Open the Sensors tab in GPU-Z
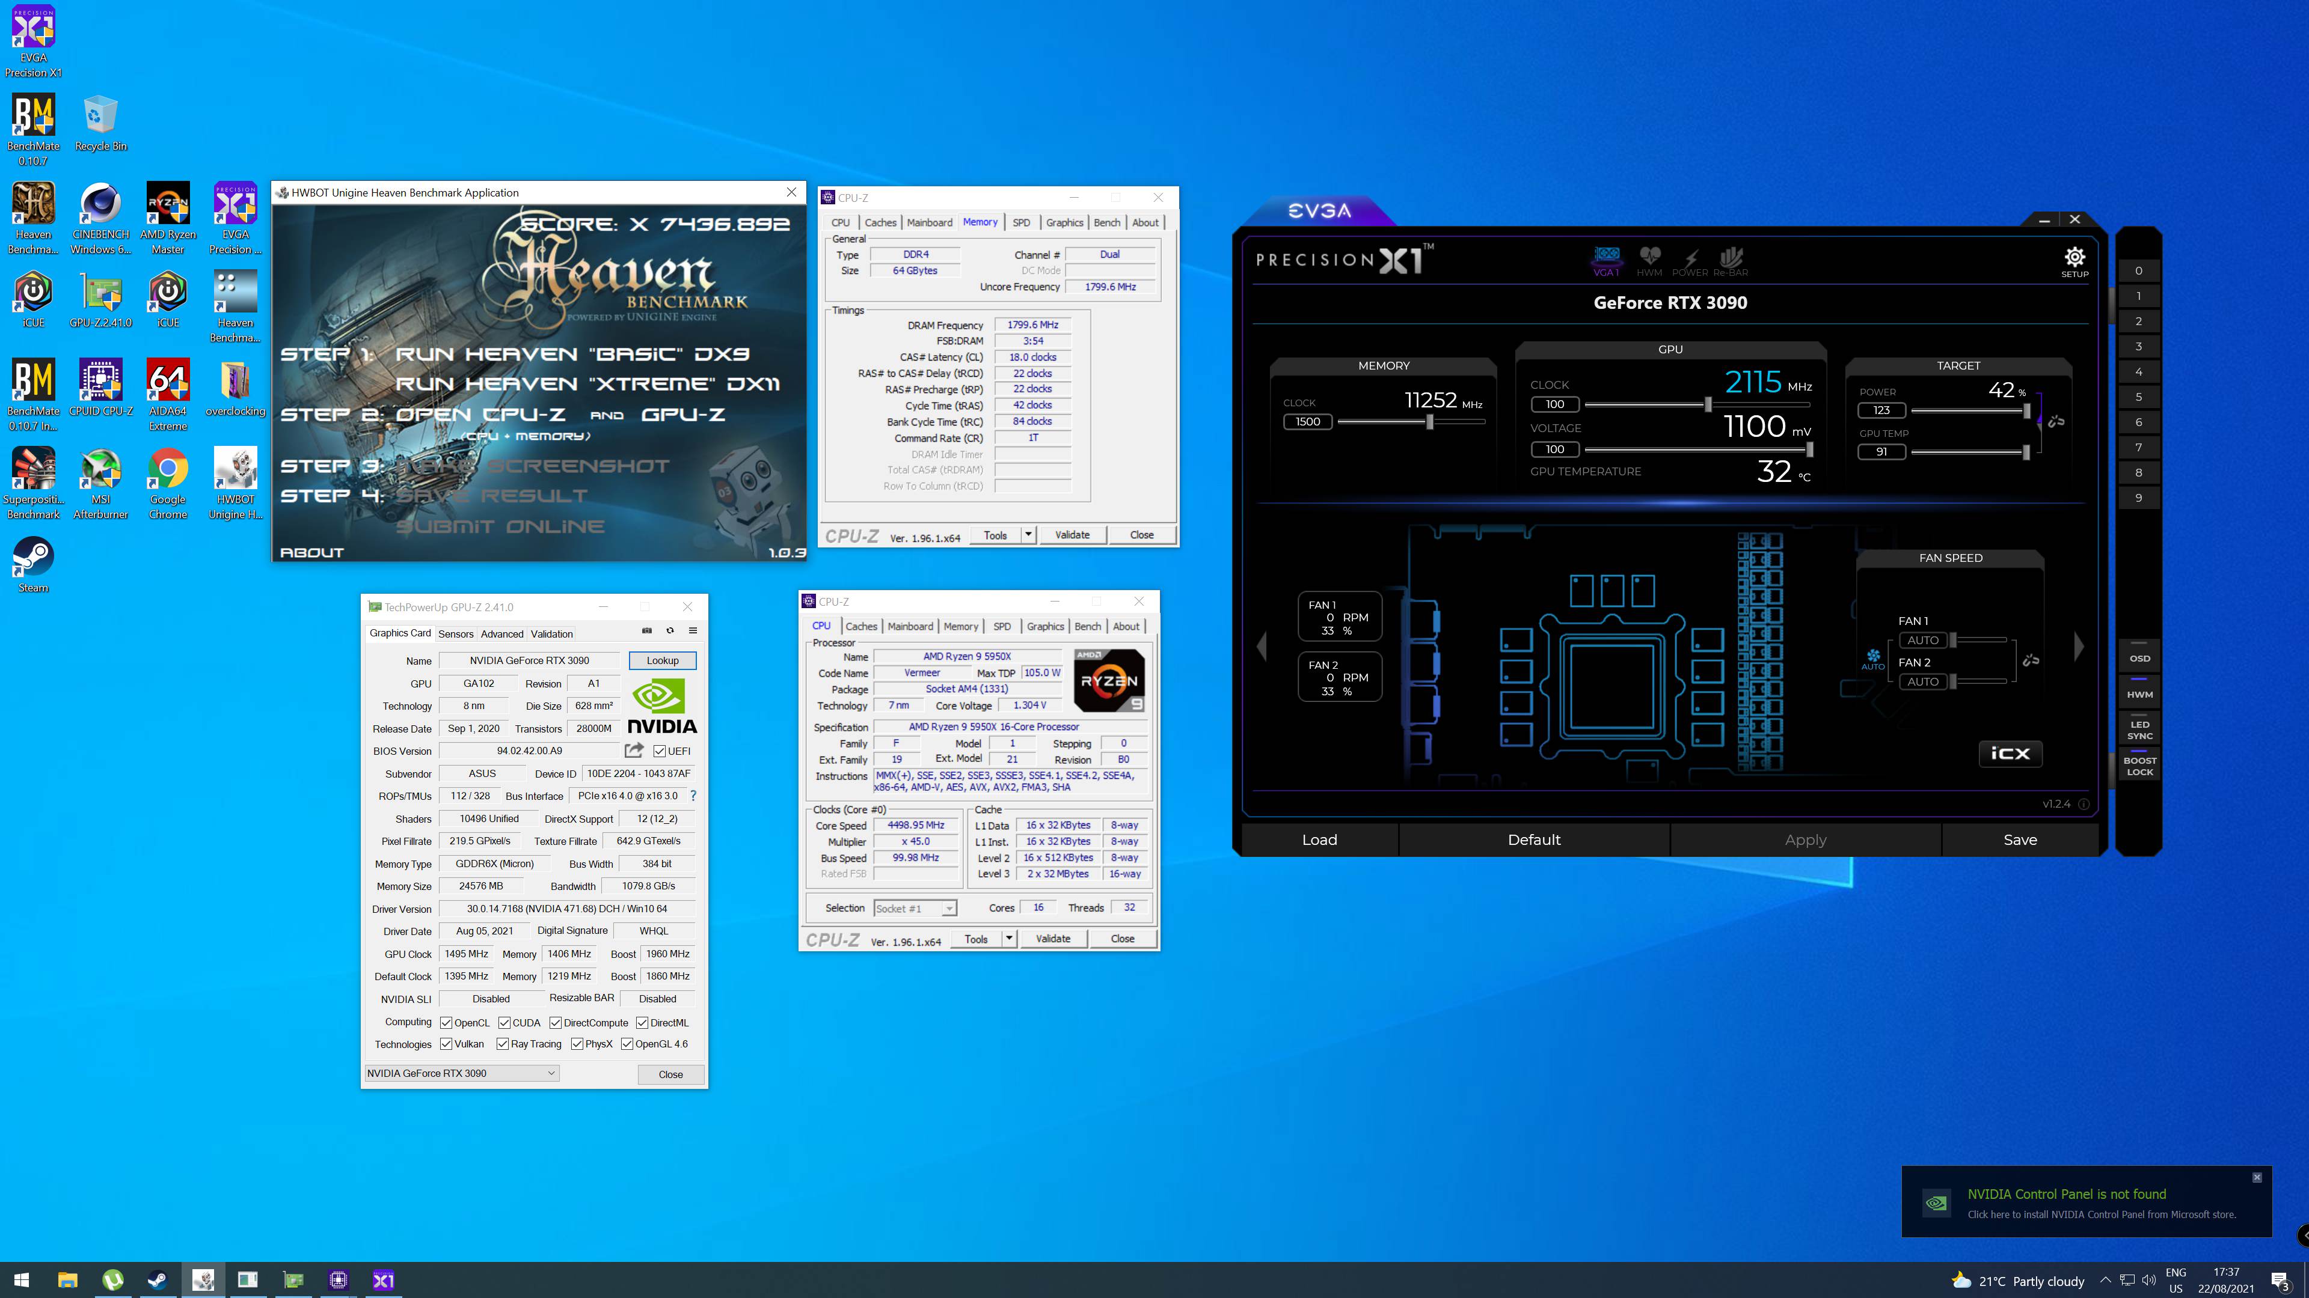Viewport: 2309px width, 1298px height. tap(455, 633)
